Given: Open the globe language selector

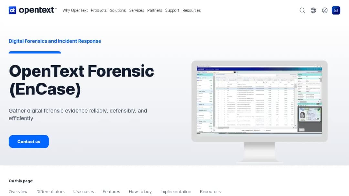Looking at the screenshot, I should [313, 10].
